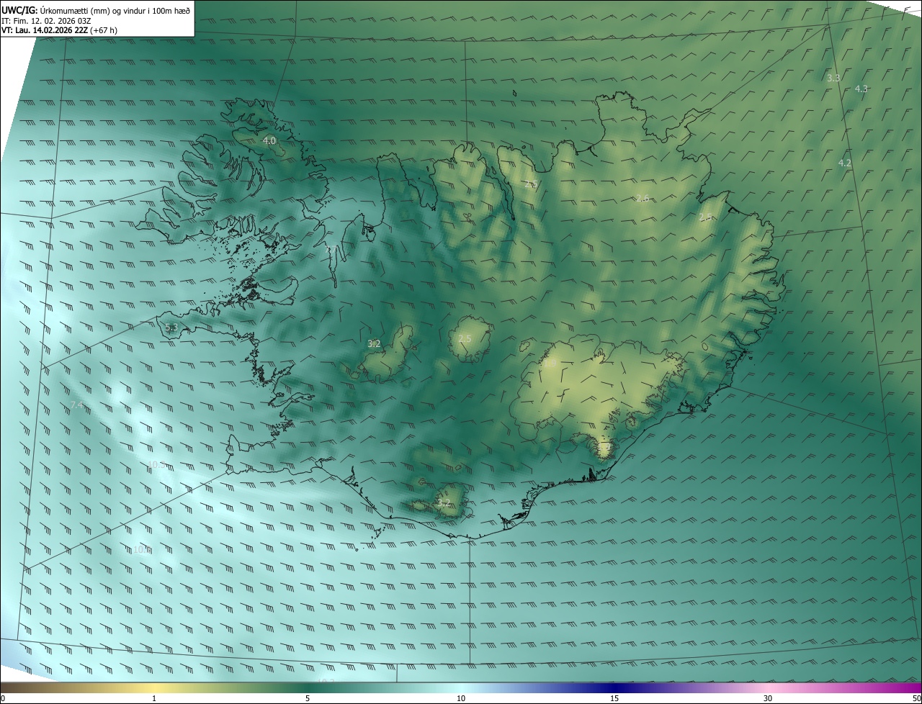Click the 7.4 value label over the ocean
Viewport: 922px width, 704px height.
click(x=77, y=406)
